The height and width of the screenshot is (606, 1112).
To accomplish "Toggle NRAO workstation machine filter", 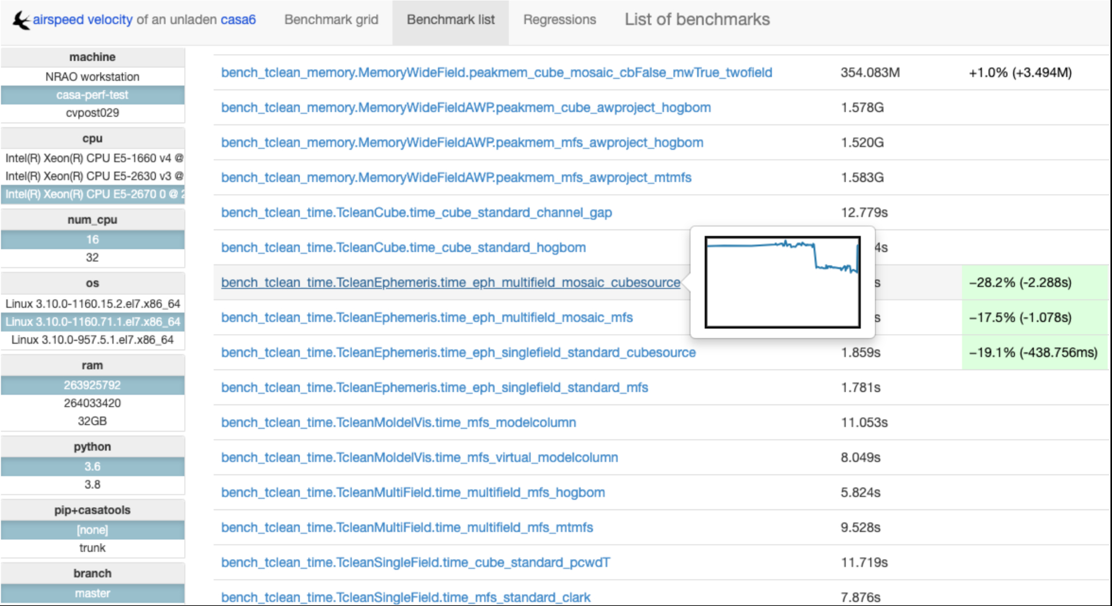I will point(92,76).
